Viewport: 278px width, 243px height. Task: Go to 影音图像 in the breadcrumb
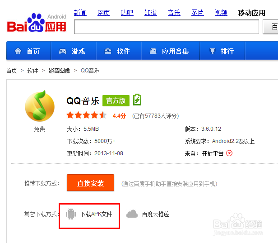[59, 71]
